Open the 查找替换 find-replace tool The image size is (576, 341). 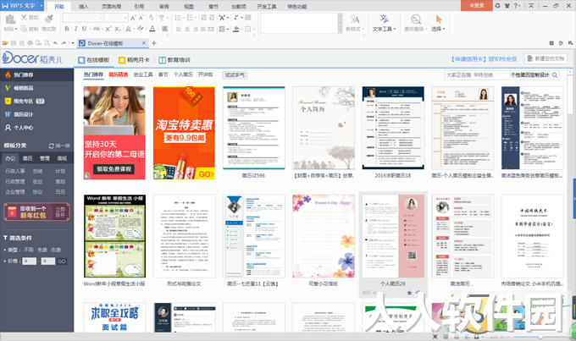(415, 23)
